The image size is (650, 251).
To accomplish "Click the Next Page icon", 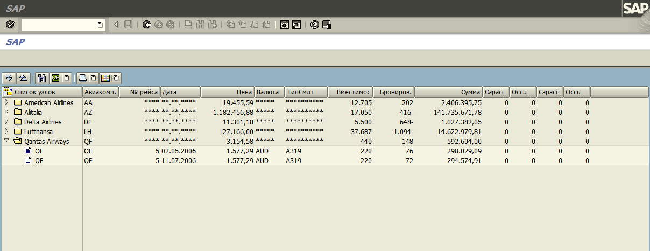I will [254, 25].
